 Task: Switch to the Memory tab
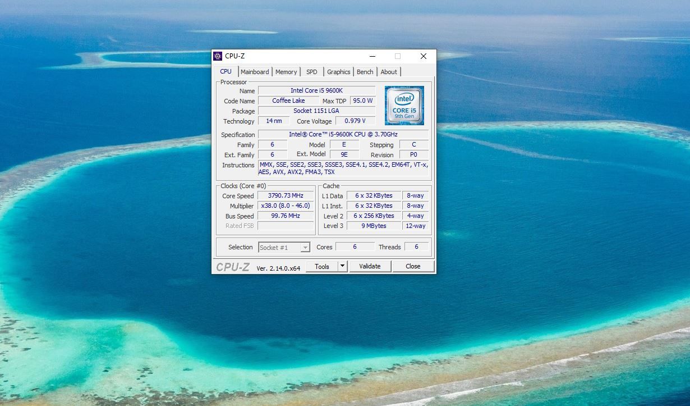(286, 72)
